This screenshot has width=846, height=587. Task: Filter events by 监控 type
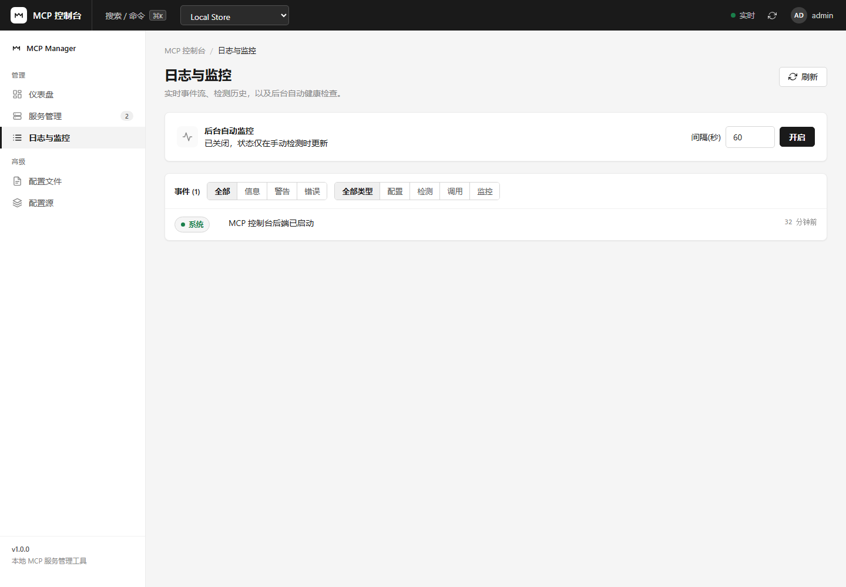485,191
